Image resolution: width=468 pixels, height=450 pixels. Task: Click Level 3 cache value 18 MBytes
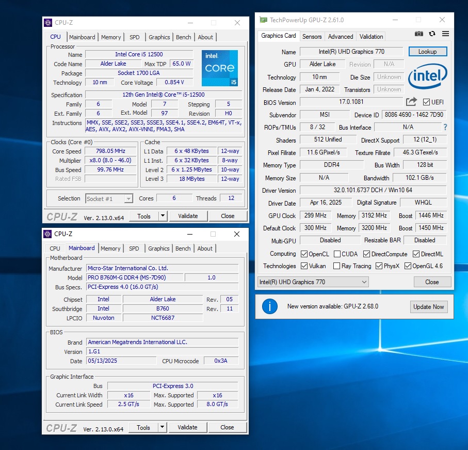point(191,179)
